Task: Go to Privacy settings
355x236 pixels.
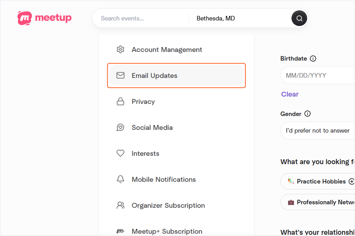Action: pyautogui.click(x=176, y=101)
